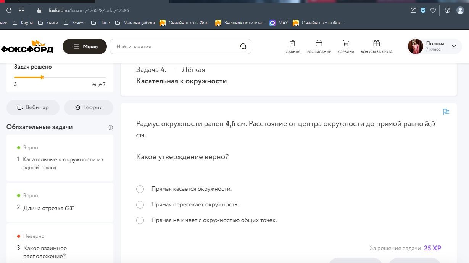
Task: Click info icon next to Обязательные задачи
Action: (110, 128)
